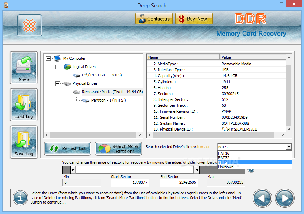The width and height of the screenshot is (304, 214).
Task: Click properties list right scroll arrow
Action: coord(283,135)
